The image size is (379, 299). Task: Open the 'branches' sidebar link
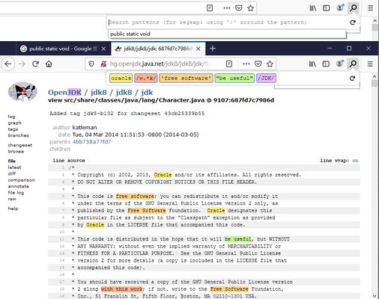pos(19,135)
